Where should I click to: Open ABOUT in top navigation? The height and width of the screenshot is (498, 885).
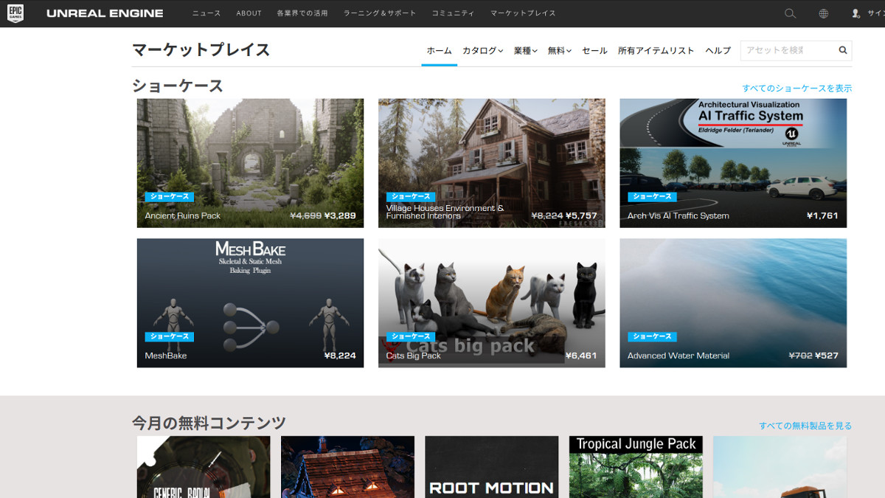pos(249,13)
